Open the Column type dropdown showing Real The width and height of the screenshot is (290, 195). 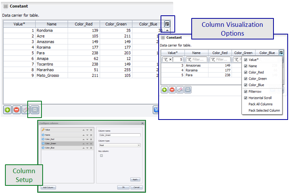pyautogui.click(x=119, y=145)
